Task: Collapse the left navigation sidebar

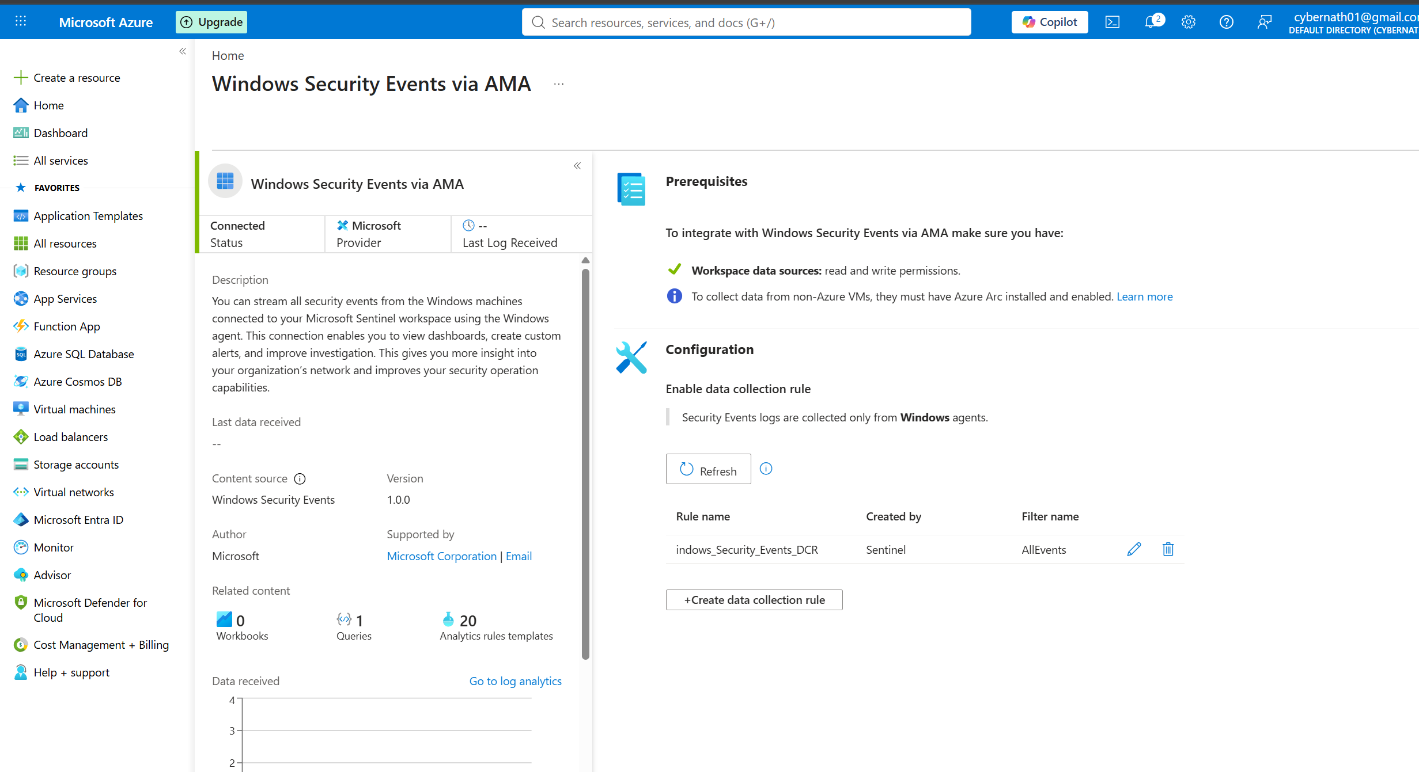Action: (x=183, y=51)
